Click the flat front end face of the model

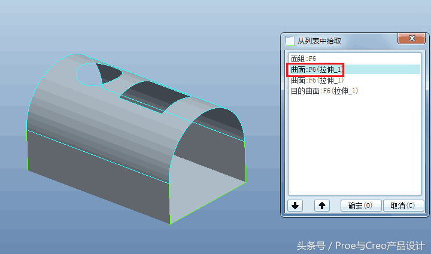tap(208, 167)
